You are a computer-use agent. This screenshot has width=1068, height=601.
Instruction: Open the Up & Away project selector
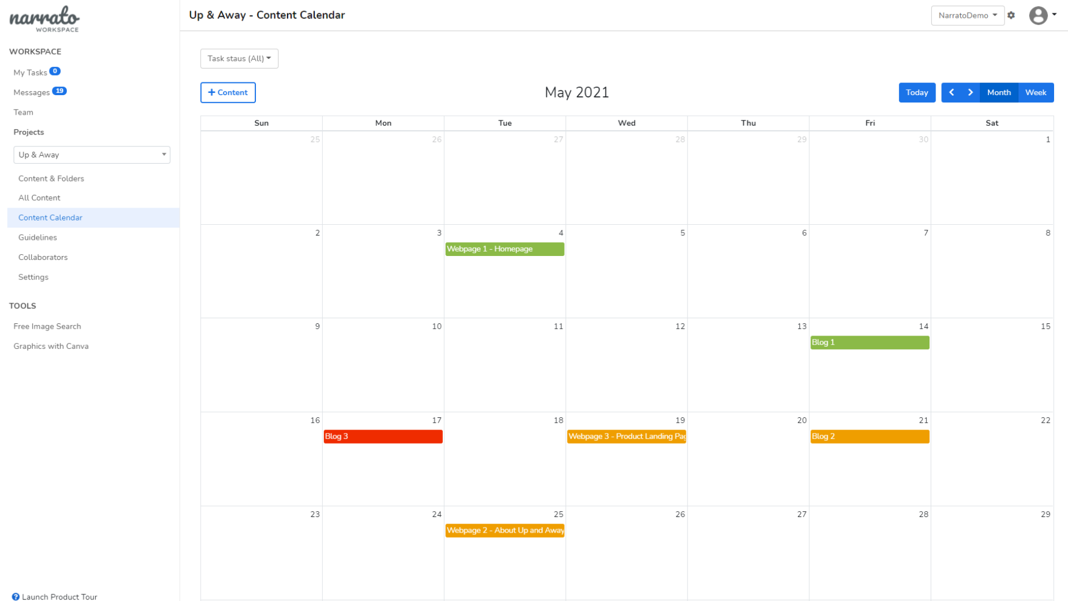coord(91,154)
